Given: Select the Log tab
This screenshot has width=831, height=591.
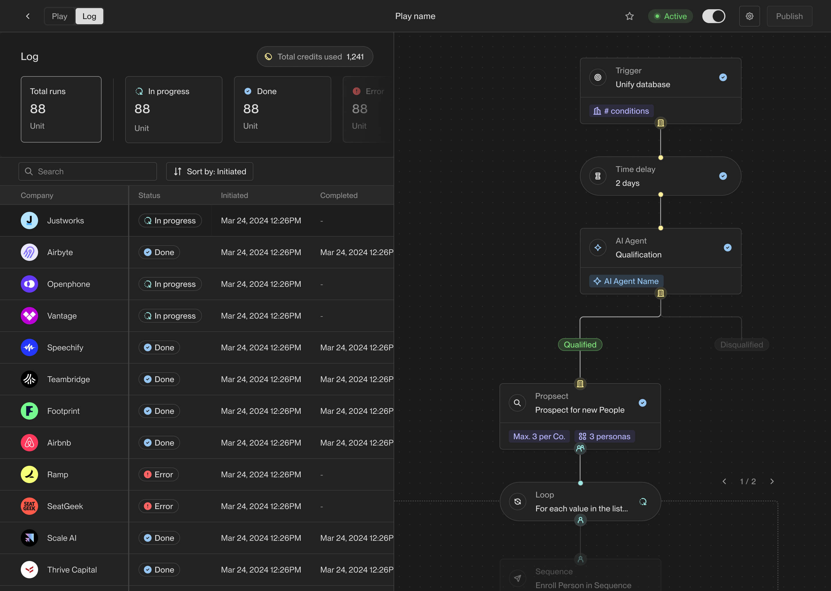Looking at the screenshot, I should coord(89,16).
